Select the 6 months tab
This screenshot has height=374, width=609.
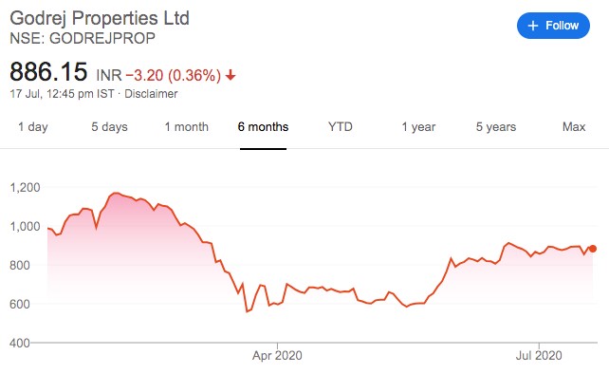[x=263, y=127]
